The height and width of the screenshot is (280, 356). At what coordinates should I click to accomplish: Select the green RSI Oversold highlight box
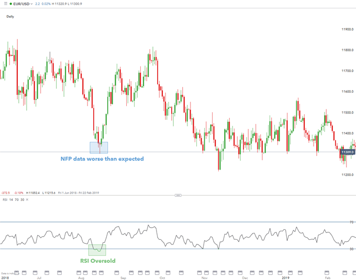pyautogui.click(x=97, y=250)
